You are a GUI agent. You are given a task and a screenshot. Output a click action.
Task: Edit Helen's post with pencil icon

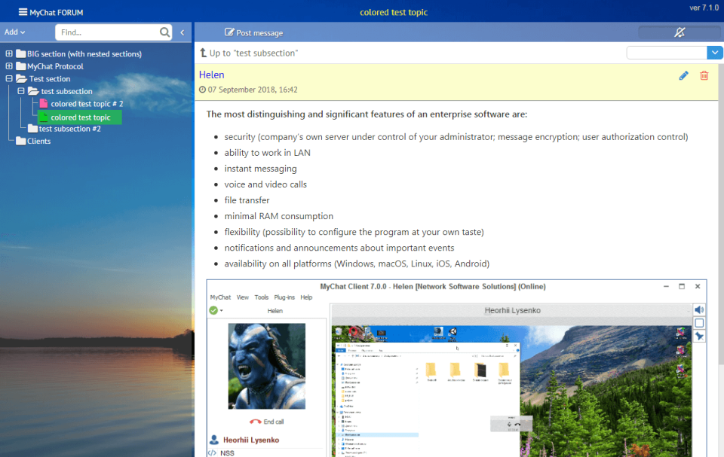[683, 75]
